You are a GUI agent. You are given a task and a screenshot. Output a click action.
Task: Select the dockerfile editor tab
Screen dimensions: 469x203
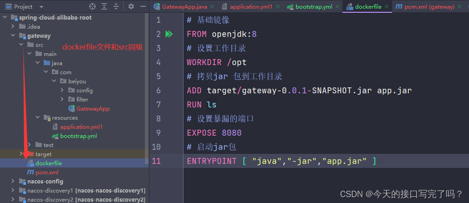point(368,6)
